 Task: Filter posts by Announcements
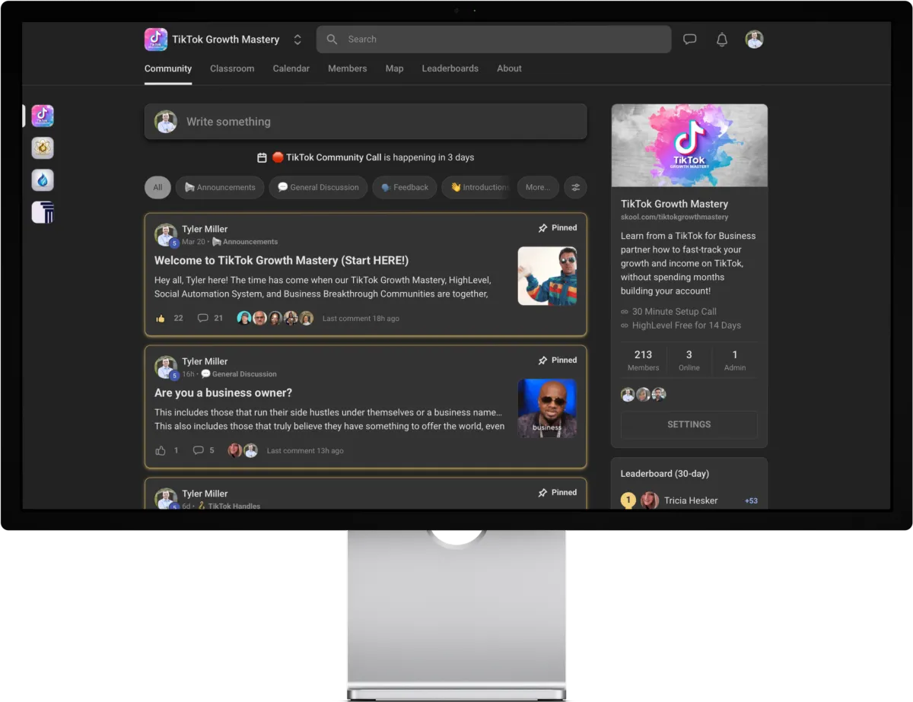220,187
